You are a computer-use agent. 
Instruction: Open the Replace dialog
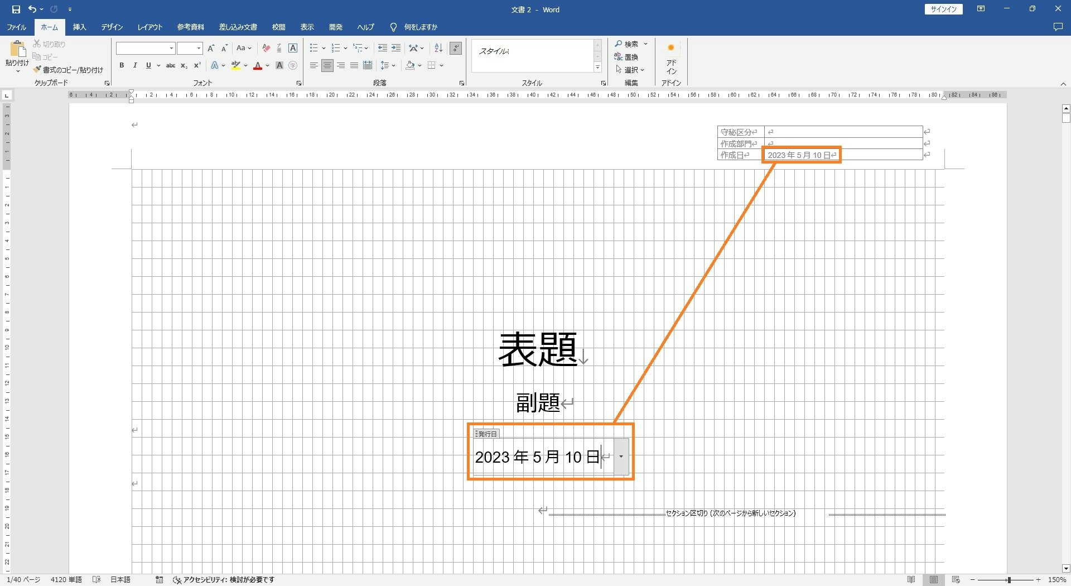click(626, 57)
